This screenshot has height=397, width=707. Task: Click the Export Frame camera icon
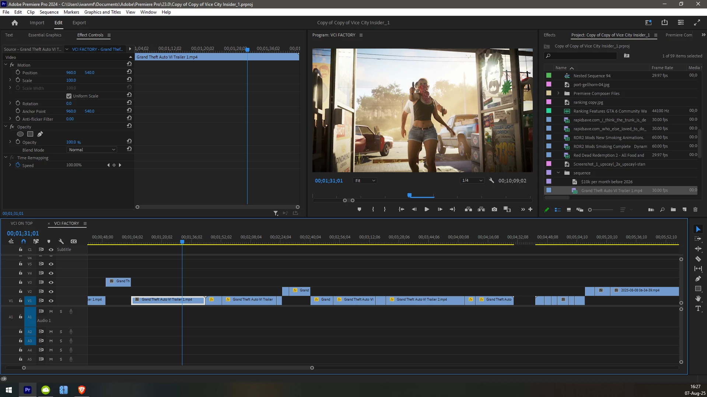tap(494, 209)
